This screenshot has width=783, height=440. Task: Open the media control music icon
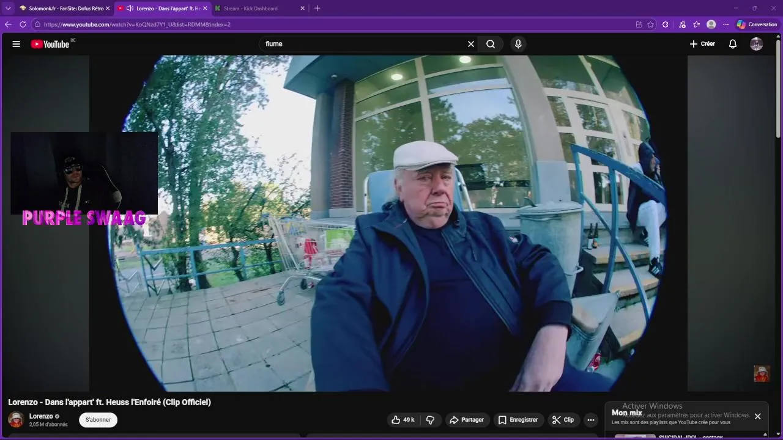(682, 24)
